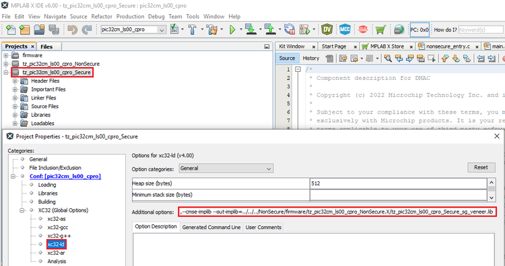Open the Option categories General dropdown

(x=226, y=169)
